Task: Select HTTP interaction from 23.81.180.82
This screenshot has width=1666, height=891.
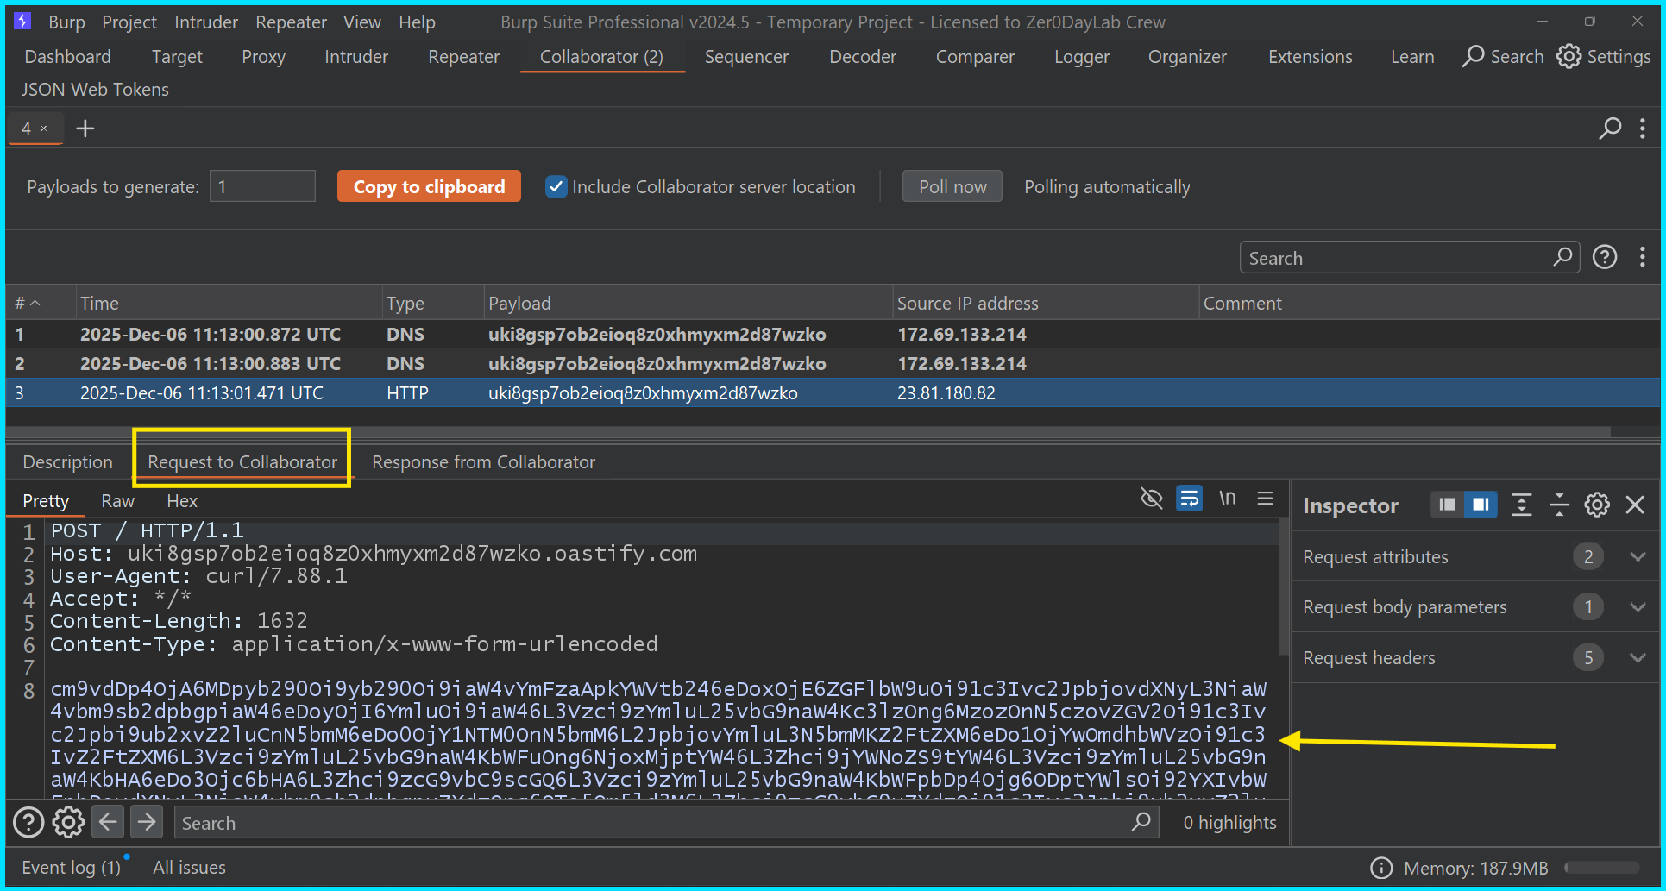Action: [x=833, y=393]
